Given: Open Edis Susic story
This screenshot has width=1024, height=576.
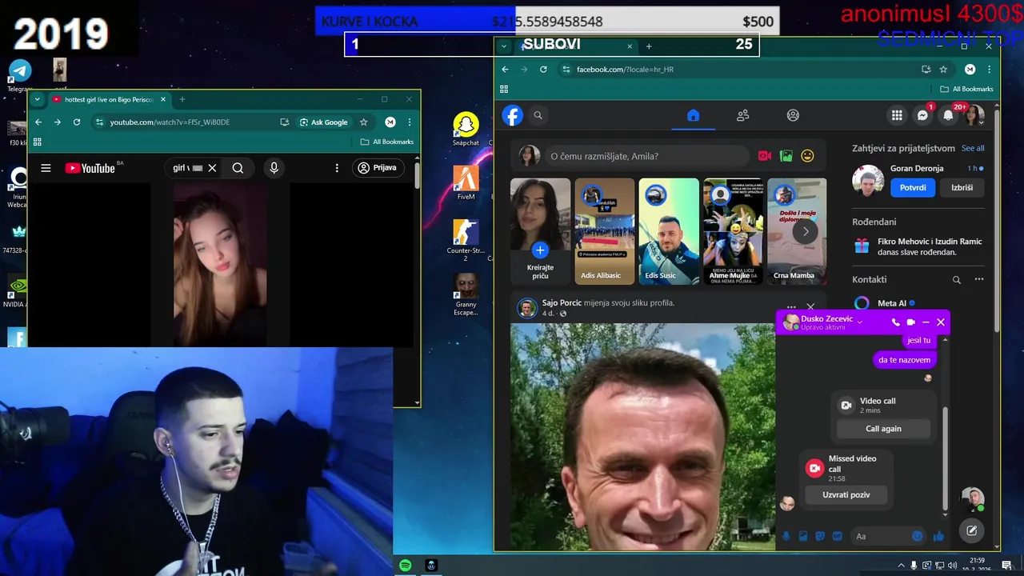Looking at the screenshot, I should tap(669, 231).
